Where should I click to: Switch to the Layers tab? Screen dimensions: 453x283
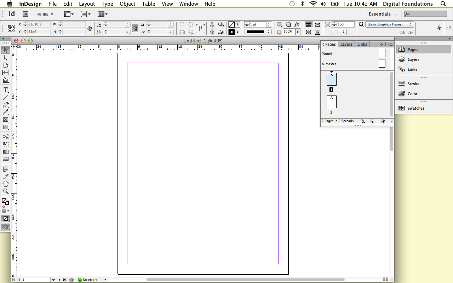(346, 44)
